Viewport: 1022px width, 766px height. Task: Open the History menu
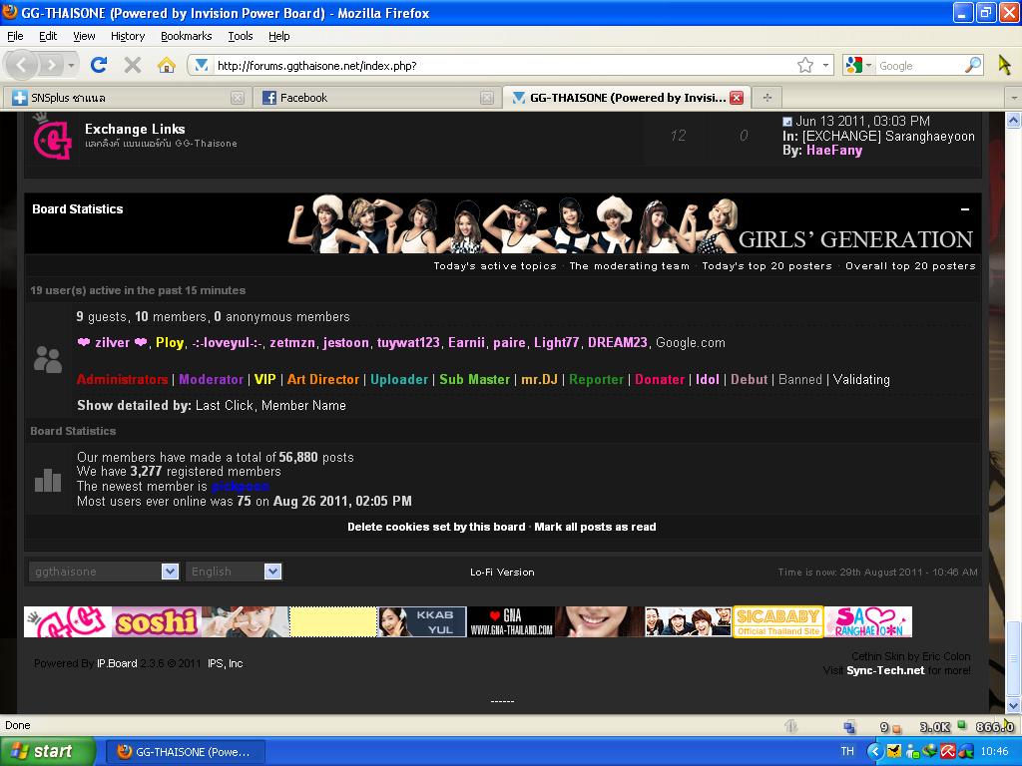click(128, 36)
